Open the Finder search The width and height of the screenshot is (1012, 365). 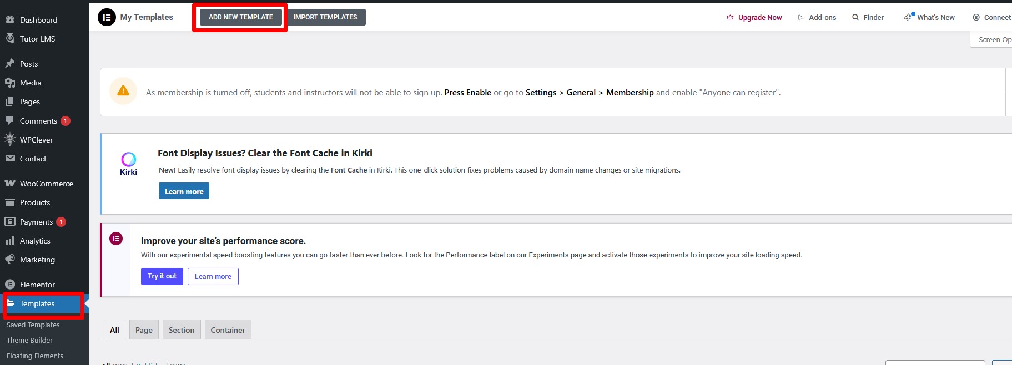click(873, 18)
